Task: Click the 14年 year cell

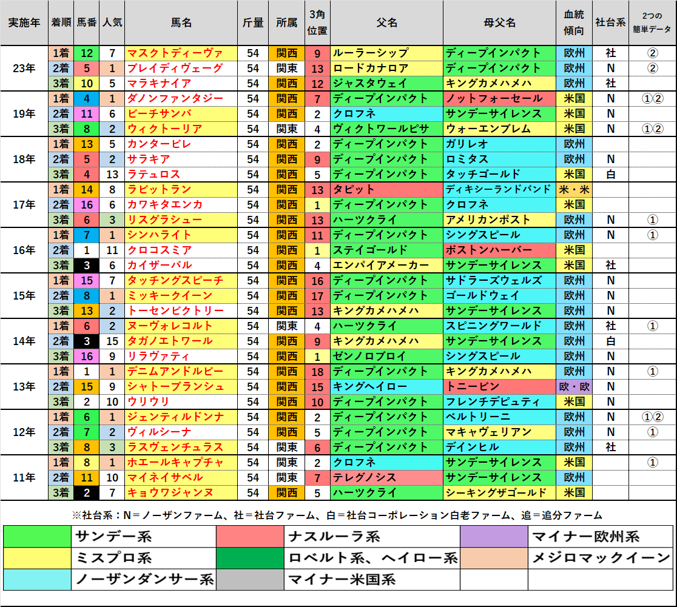Action: pos(24,341)
